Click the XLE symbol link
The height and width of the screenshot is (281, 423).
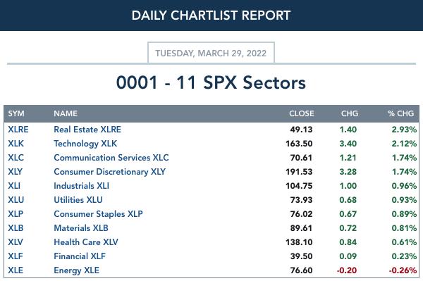pyautogui.click(x=16, y=270)
